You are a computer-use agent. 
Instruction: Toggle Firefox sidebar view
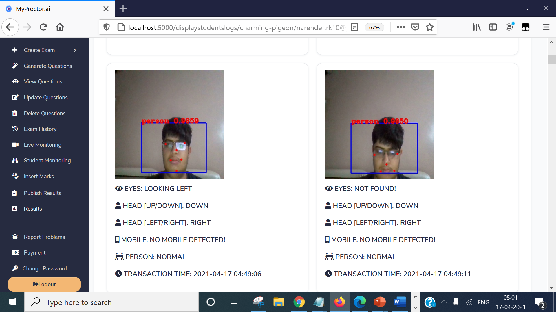click(x=493, y=27)
